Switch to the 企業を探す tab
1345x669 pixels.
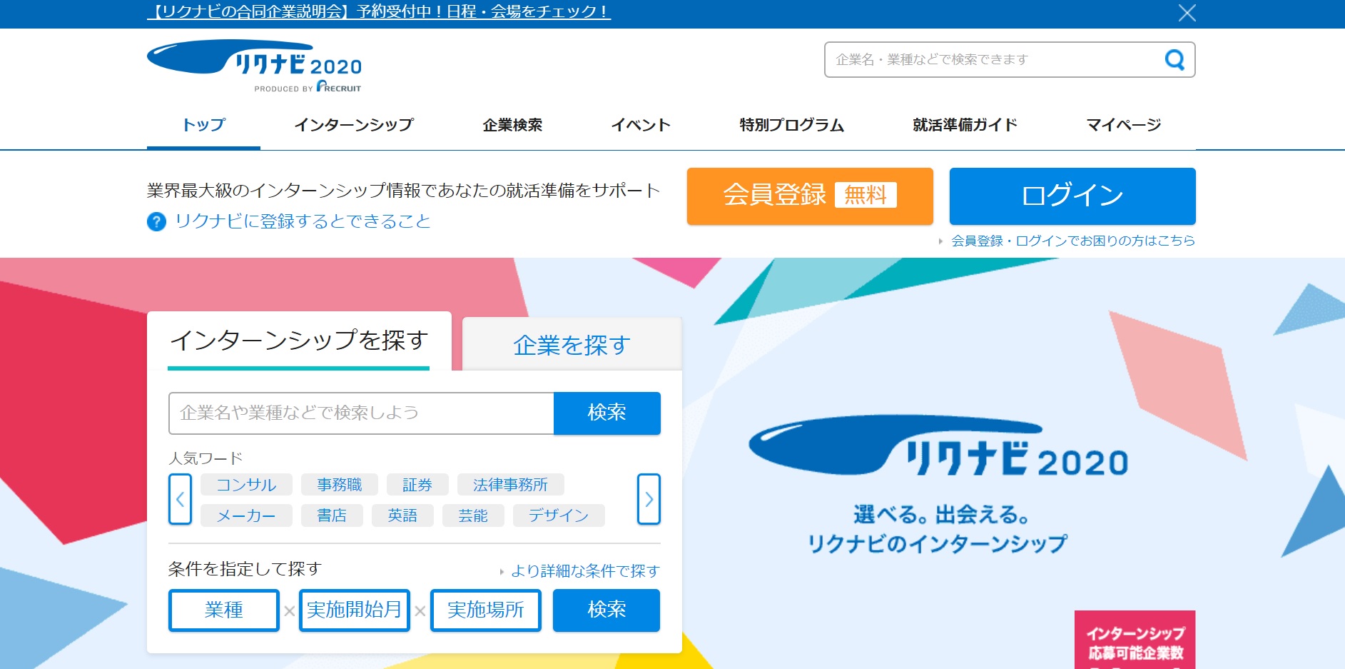point(572,346)
